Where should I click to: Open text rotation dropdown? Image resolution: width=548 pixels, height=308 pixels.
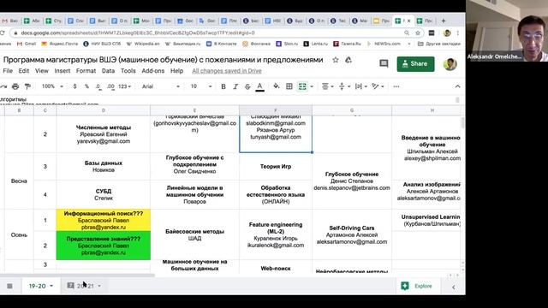click(x=378, y=86)
